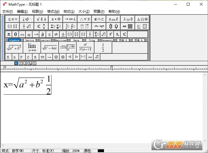Screen dimensions: 208x153
Task: Open the relational symbols palette (≤≠≈)
Action: (x=13, y=19)
